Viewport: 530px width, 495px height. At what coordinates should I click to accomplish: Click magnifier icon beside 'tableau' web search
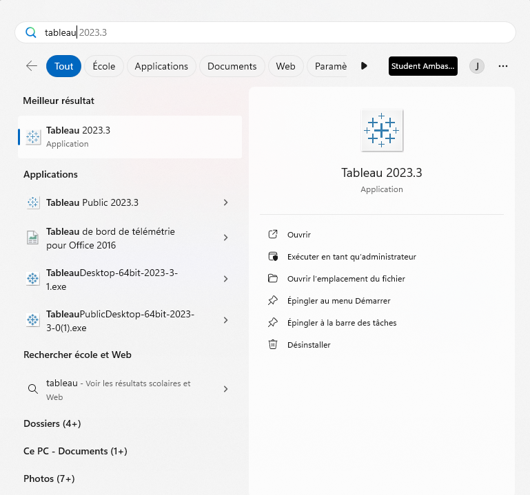(x=33, y=389)
